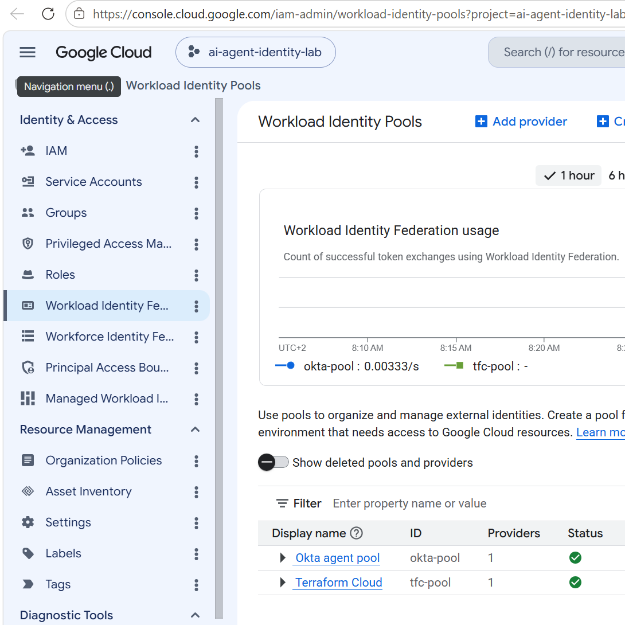Open the three-dot menu beside IAM
The width and height of the screenshot is (625, 625).
(196, 151)
